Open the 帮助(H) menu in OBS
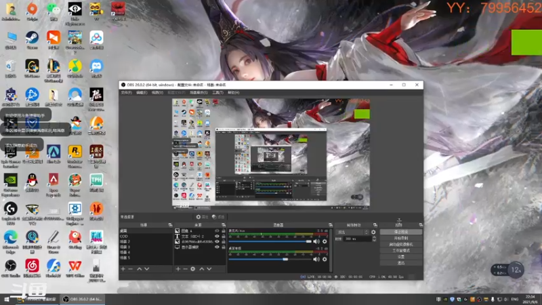This screenshot has height=305, width=542. point(233,93)
